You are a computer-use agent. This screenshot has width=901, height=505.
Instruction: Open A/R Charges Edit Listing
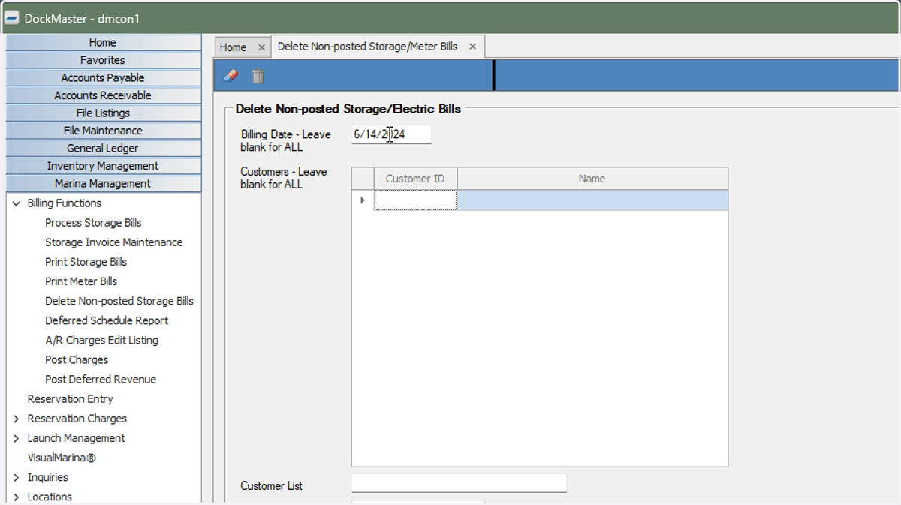101,340
